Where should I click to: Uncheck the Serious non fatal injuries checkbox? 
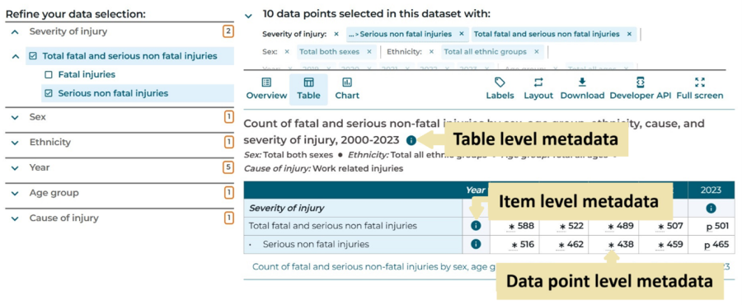click(49, 94)
